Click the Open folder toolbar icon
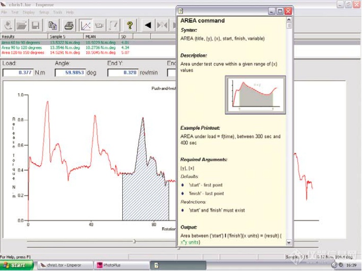Viewport: 364px width, 272px height. [22, 25]
